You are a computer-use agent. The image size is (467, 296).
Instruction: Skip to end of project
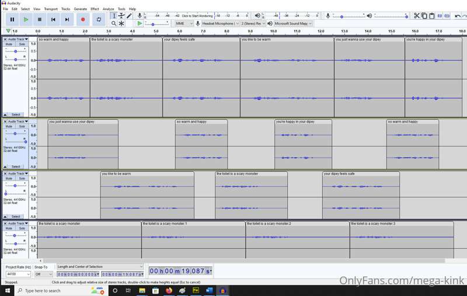coord(67,20)
